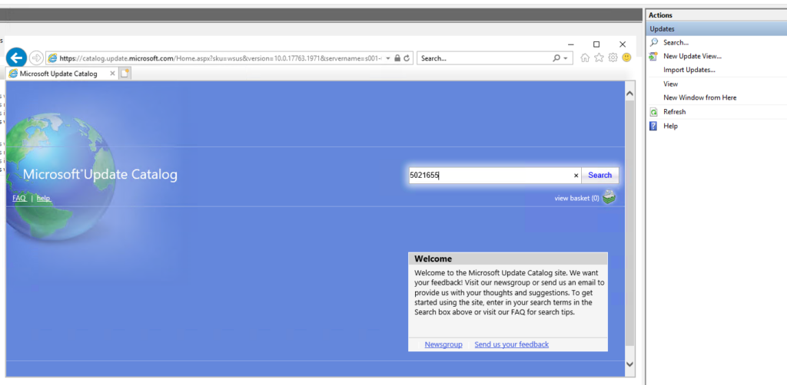Click the Home icon in browser toolbar
787x385 pixels.
pos(585,58)
